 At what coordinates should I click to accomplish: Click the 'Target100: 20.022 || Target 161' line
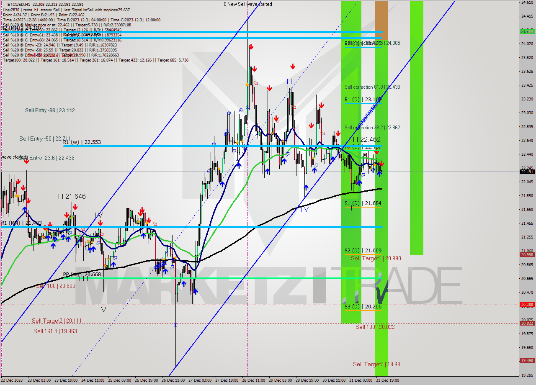click(95, 60)
